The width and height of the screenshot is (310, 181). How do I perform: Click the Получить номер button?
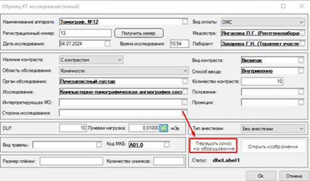(139, 33)
